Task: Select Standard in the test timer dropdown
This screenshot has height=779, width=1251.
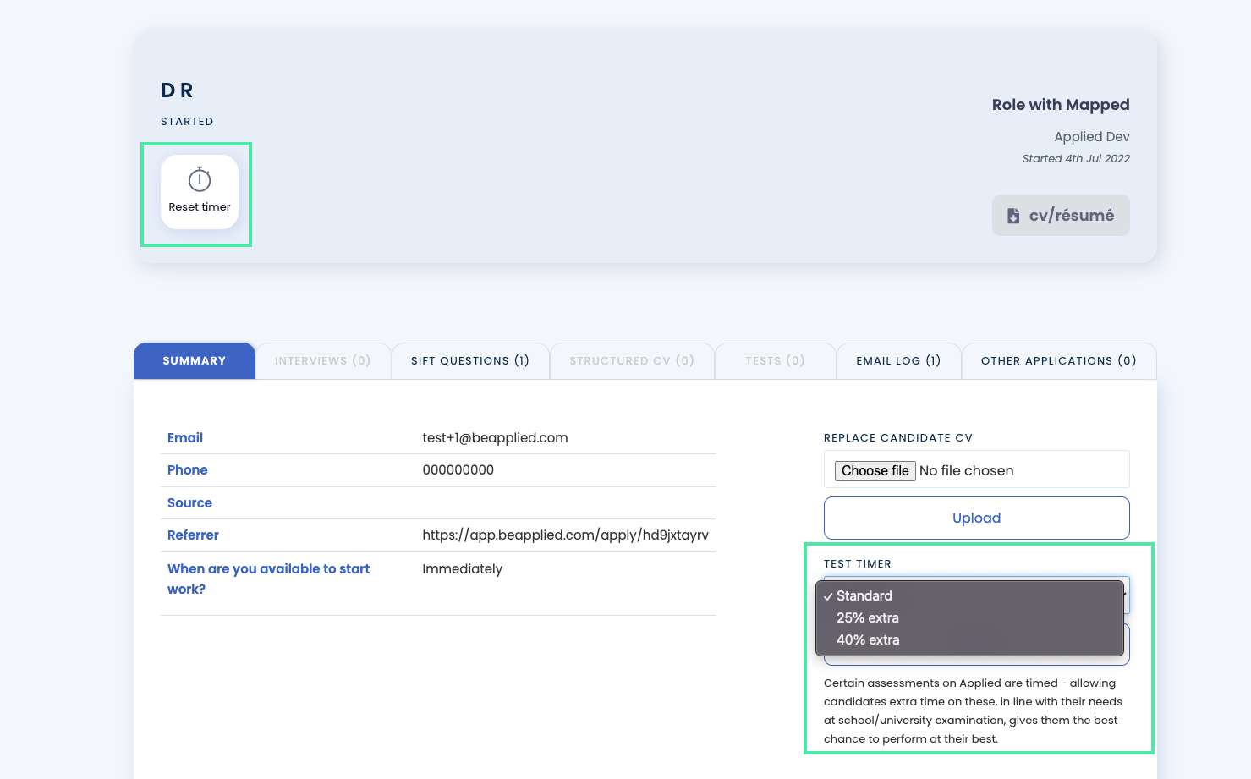Action: [x=864, y=596]
